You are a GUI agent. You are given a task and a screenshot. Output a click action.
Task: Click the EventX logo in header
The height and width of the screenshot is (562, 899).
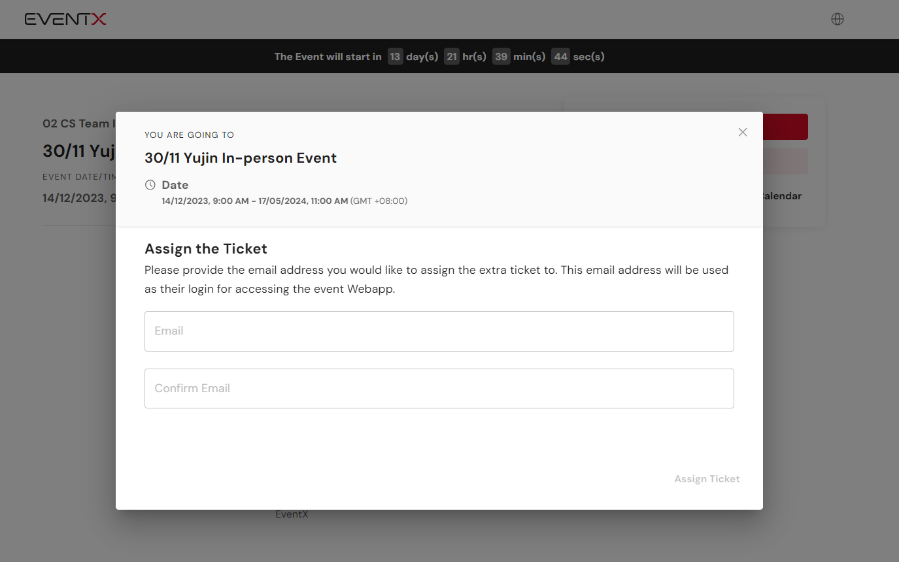point(65,20)
